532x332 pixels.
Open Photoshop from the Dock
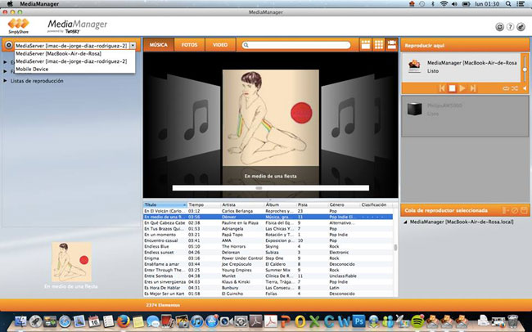[358, 321]
